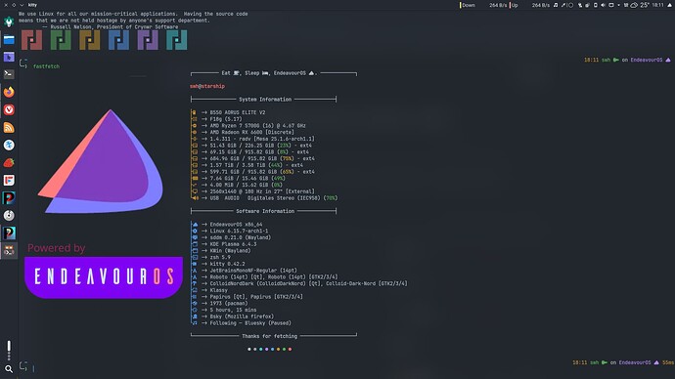Screen dimensions: 675x379
Task: Open the Strawberry music player icon
Action: [x=9, y=162]
